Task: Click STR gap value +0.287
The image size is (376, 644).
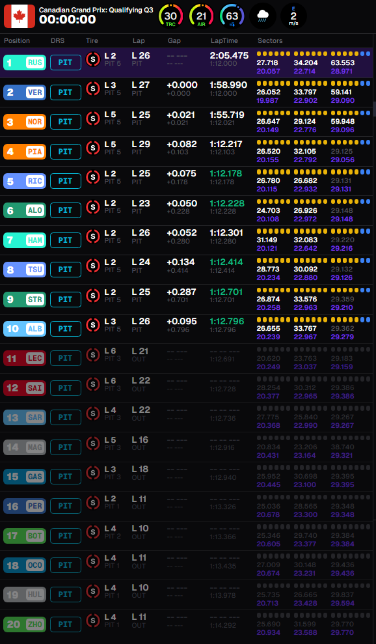Action: tap(182, 292)
